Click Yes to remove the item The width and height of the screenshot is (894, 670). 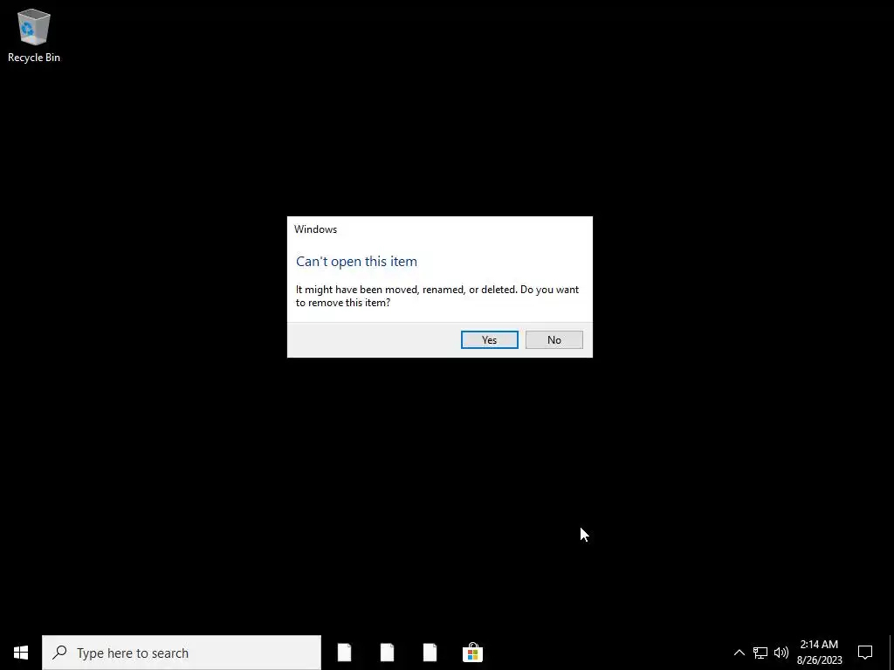489,339
